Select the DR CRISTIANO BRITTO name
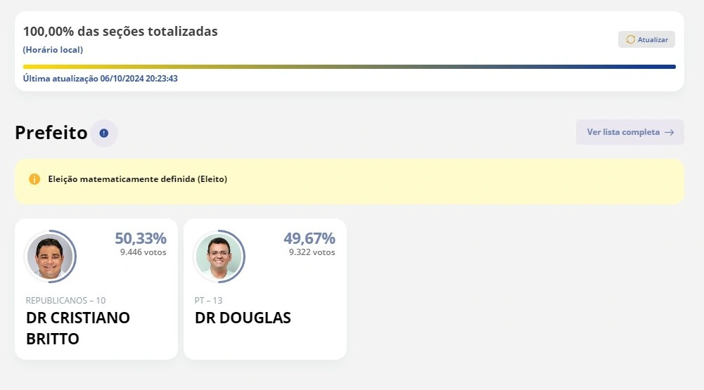This screenshot has height=390, width=704. [x=78, y=328]
